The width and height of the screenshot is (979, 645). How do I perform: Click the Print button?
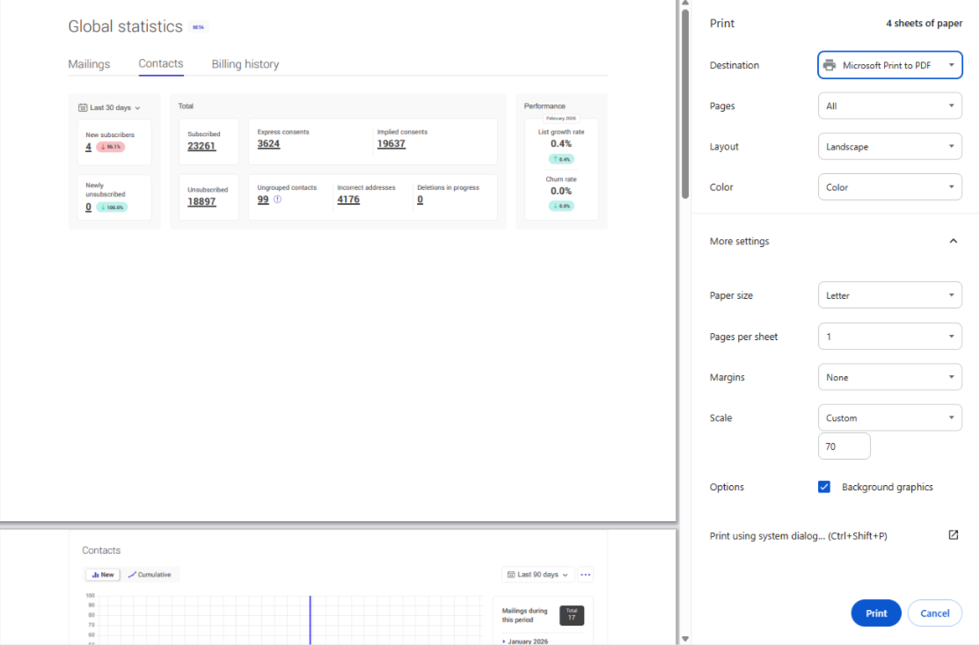click(x=875, y=612)
